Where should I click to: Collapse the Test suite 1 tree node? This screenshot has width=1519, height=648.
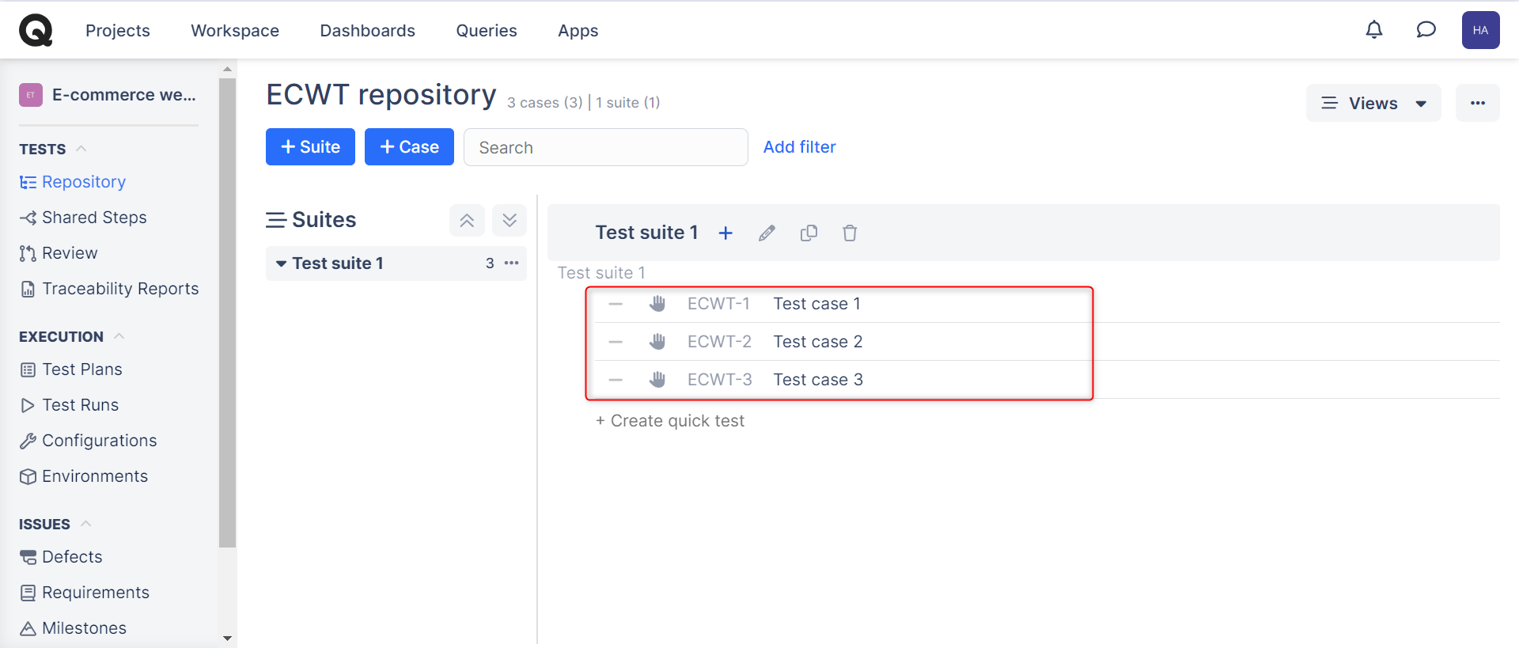tap(281, 263)
